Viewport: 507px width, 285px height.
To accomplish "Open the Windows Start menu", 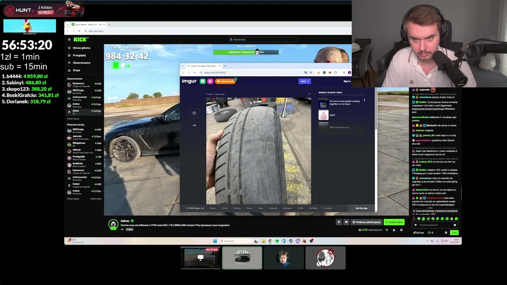I will 215,241.
